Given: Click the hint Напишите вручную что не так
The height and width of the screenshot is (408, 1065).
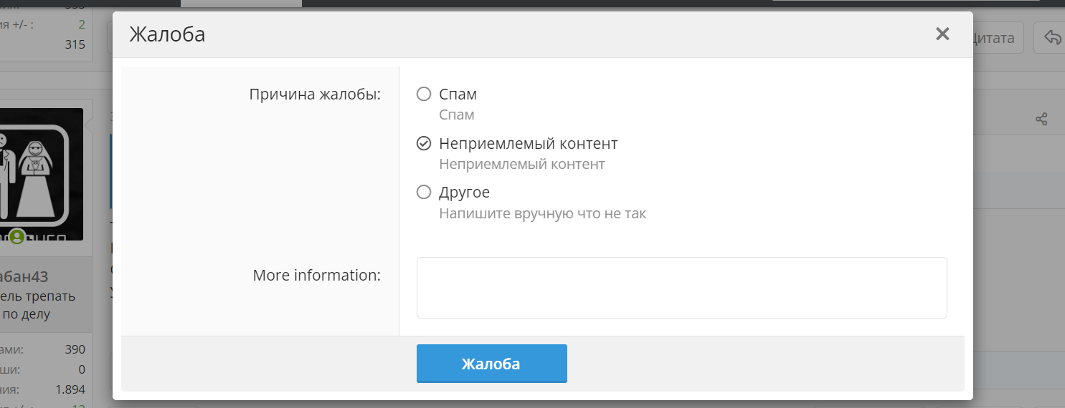Looking at the screenshot, I should click(543, 213).
